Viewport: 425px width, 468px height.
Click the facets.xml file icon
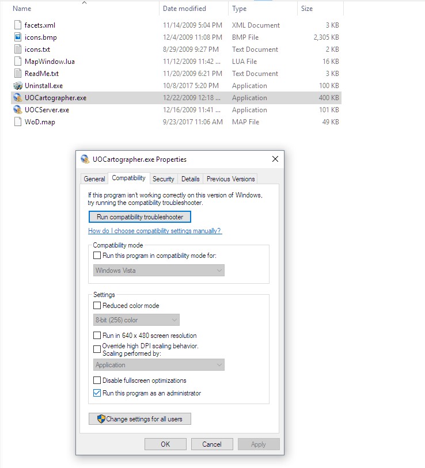18,25
